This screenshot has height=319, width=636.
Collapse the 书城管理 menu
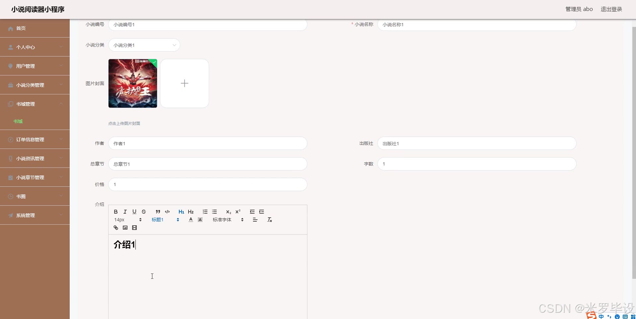point(35,104)
